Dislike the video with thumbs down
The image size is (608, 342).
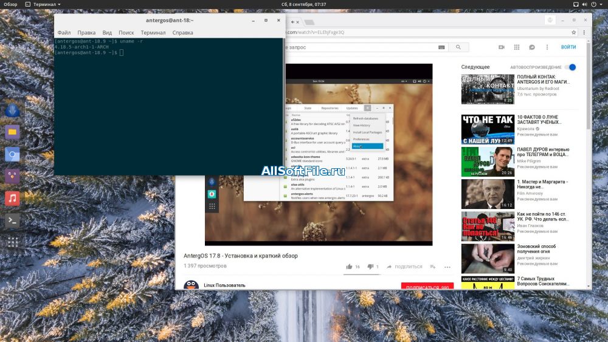point(370,267)
